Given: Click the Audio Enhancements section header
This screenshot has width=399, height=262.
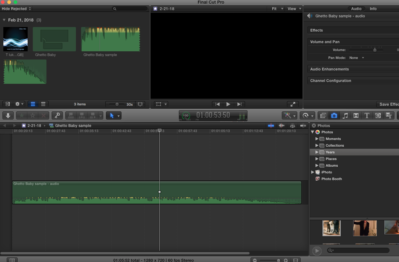Looking at the screenshot, I should 353,69.
